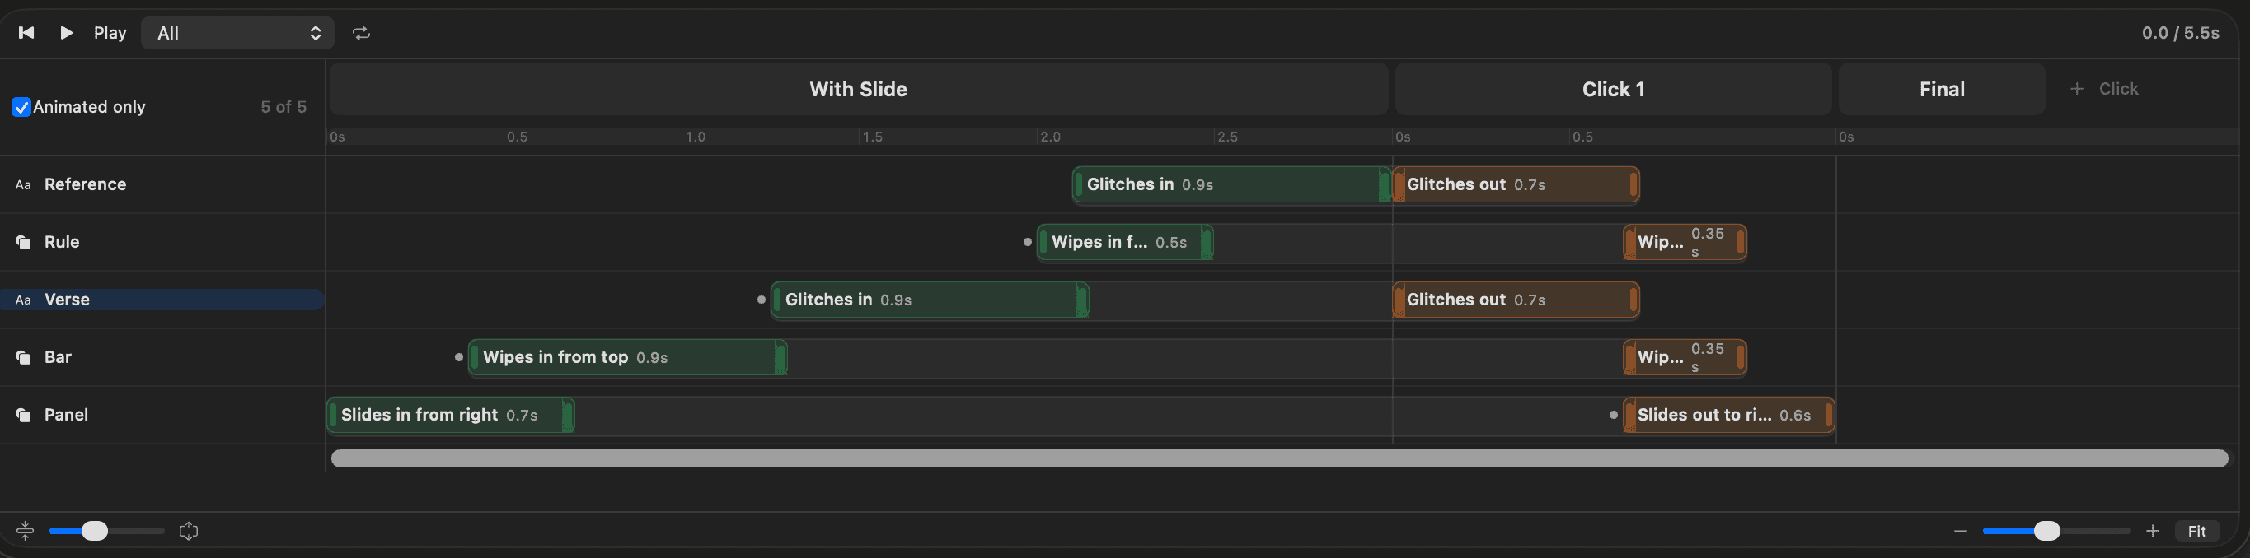This screenshot has width=2250, height=558.
Task: Select Verse Glitches out 0.7s clip
Action: (1516, 299)
